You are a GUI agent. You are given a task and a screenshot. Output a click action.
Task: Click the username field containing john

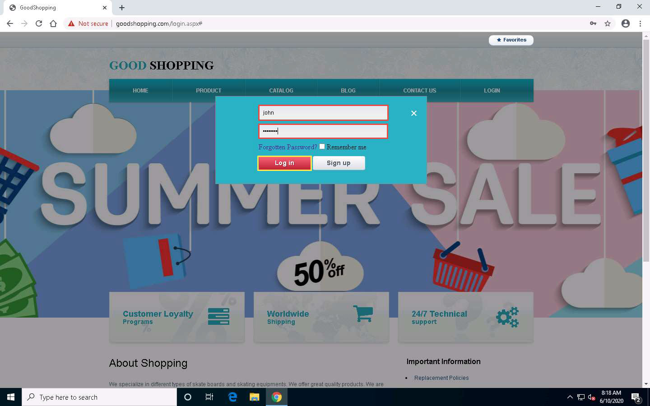(323, 113)
